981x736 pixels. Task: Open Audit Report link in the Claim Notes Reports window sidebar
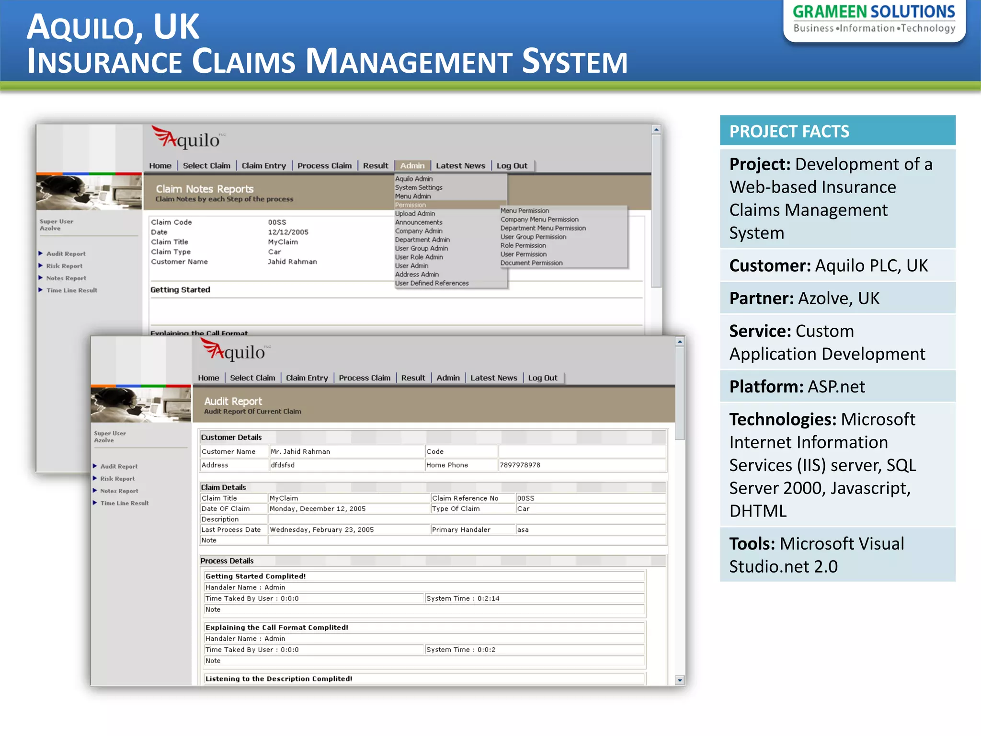[x=66, y=253]
